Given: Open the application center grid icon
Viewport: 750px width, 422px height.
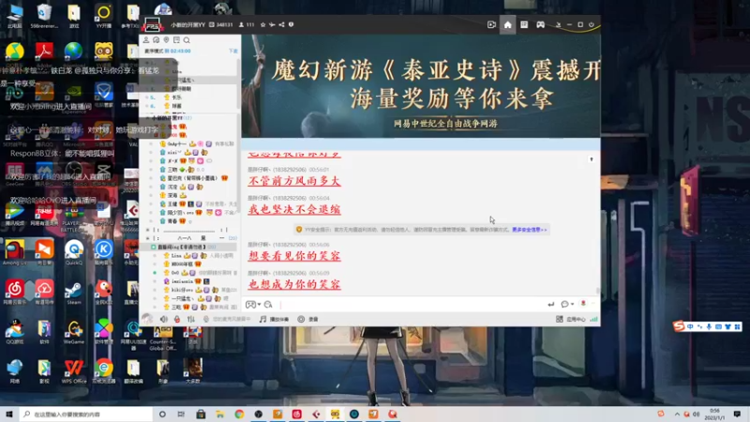Looking at the screenshot, I should [559, 319].
